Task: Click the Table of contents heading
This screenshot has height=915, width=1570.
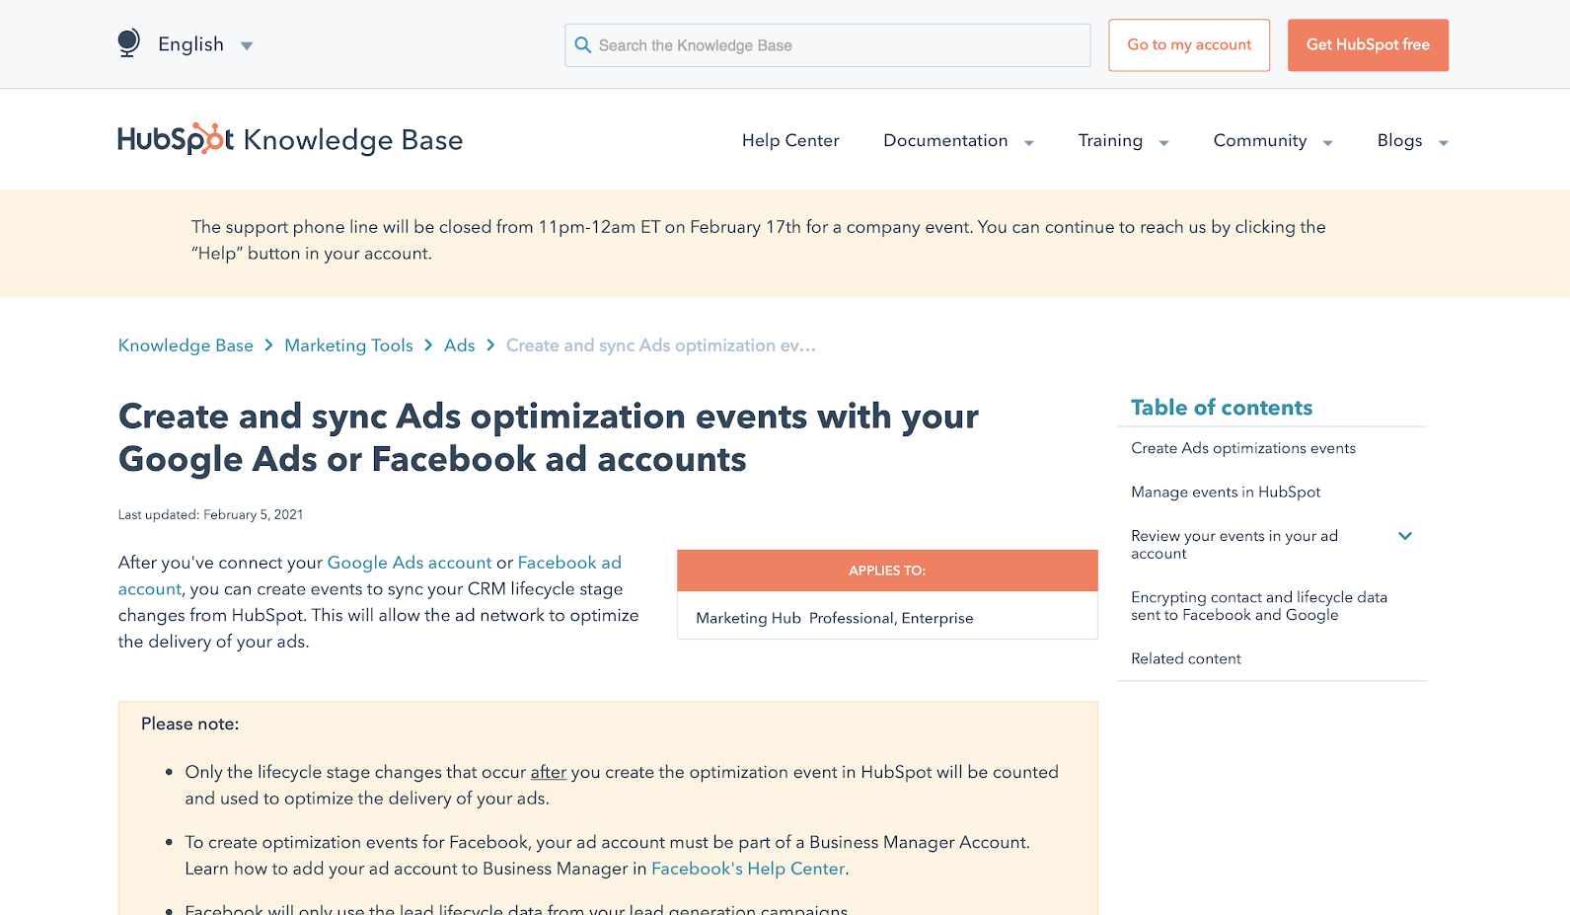Action: pos(1222,408)
